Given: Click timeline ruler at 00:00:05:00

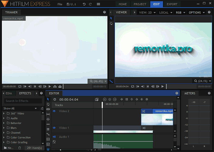Looking at the screenshot, I should click(112, 104).
